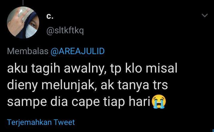Open the display name "c." profile
214x132 pixels.
[x=50, y=16]
